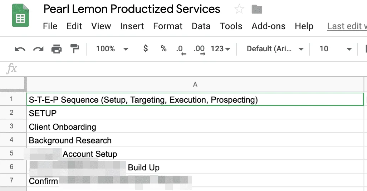
Task: Move document using folder icon
Action: 257,9
